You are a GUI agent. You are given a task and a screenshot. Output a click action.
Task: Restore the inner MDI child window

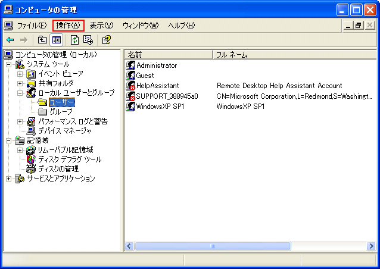tap(359, 26)
